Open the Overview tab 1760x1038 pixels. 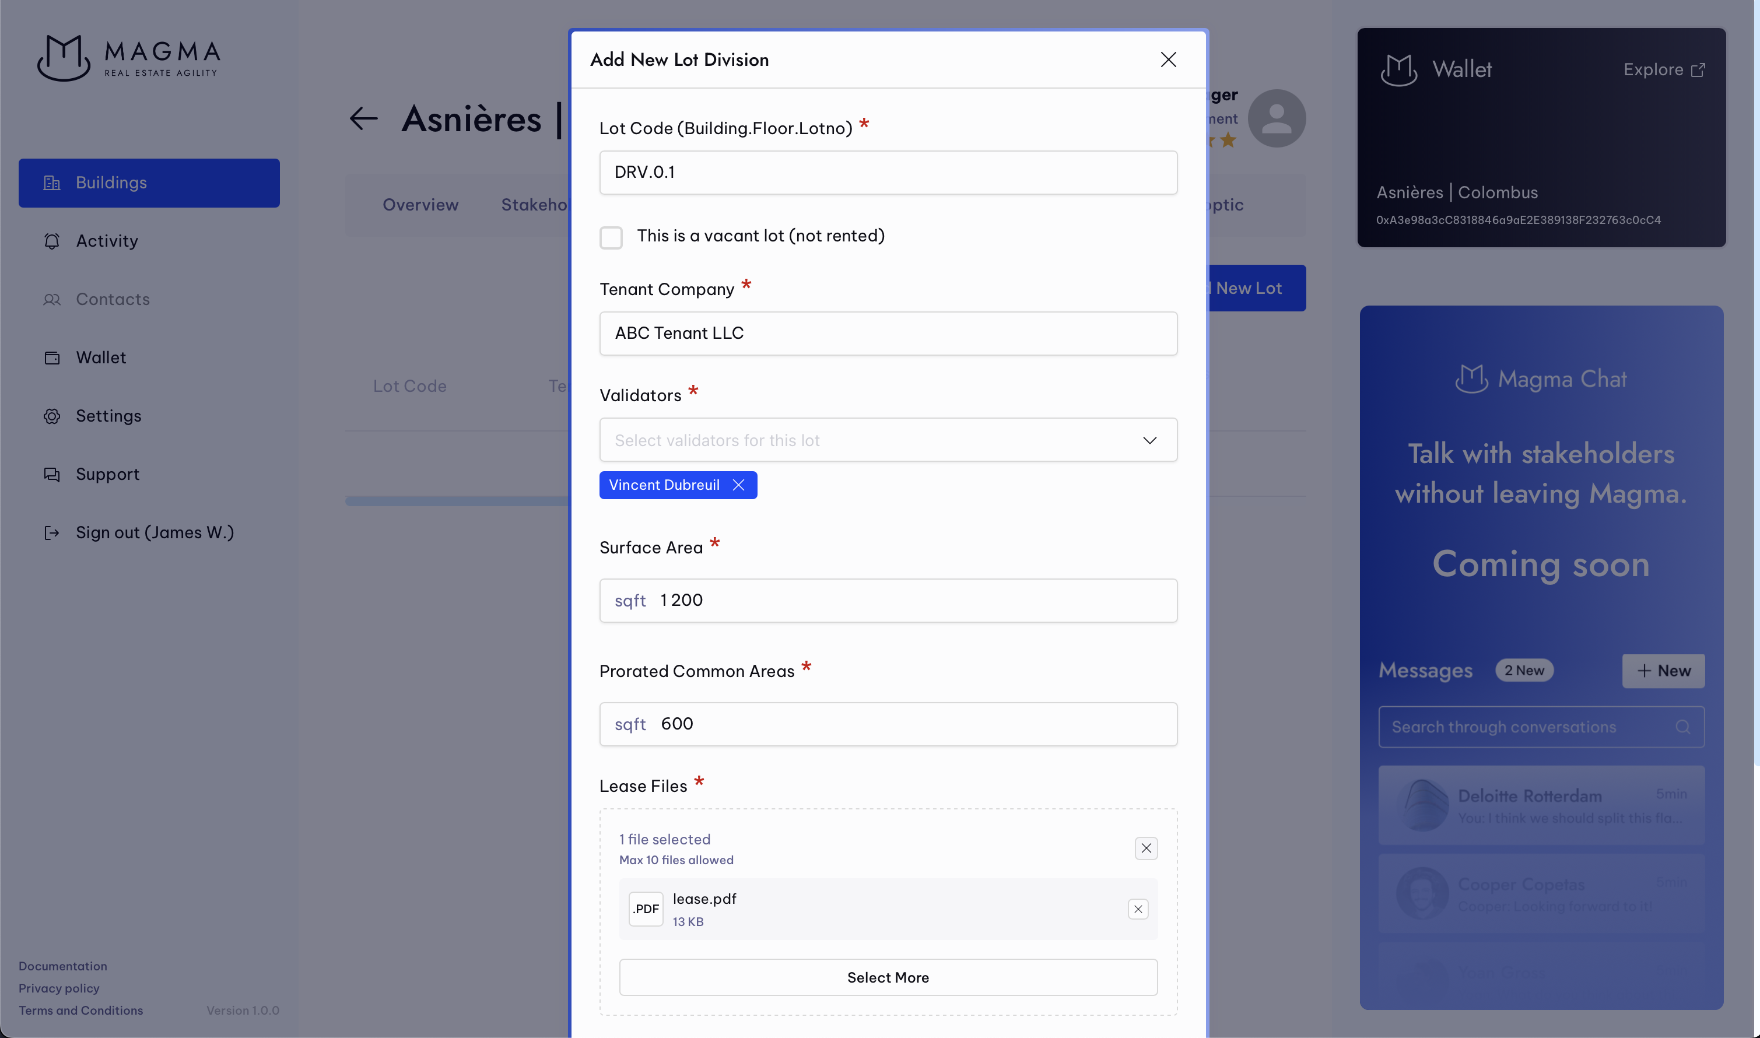(420, 205)
